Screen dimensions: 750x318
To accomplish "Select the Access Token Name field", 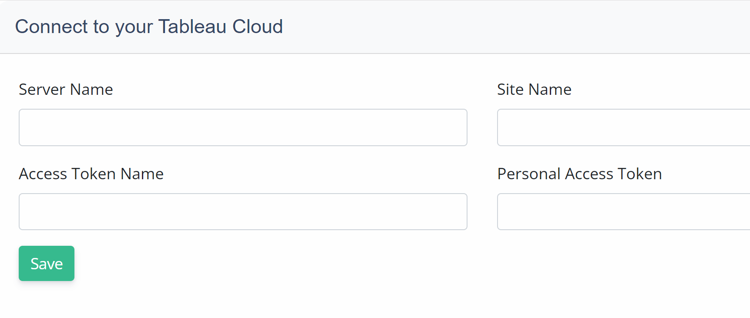I will (x=243, y=212).
